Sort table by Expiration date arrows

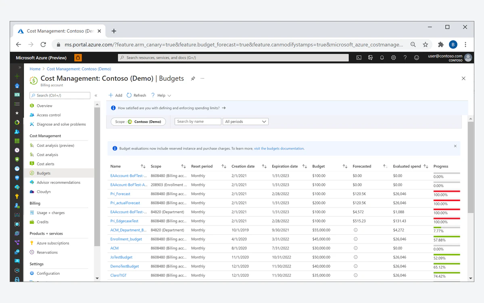click(305, 166)
